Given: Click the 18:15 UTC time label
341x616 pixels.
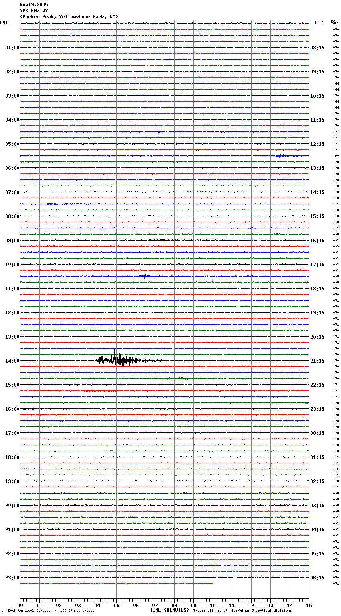Looking at the screenshot, I should pos(317,289).
